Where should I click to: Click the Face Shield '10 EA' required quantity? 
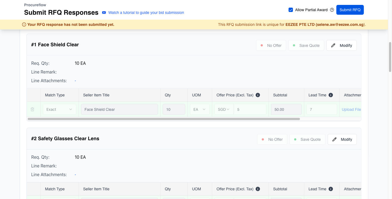coord(80,63)
